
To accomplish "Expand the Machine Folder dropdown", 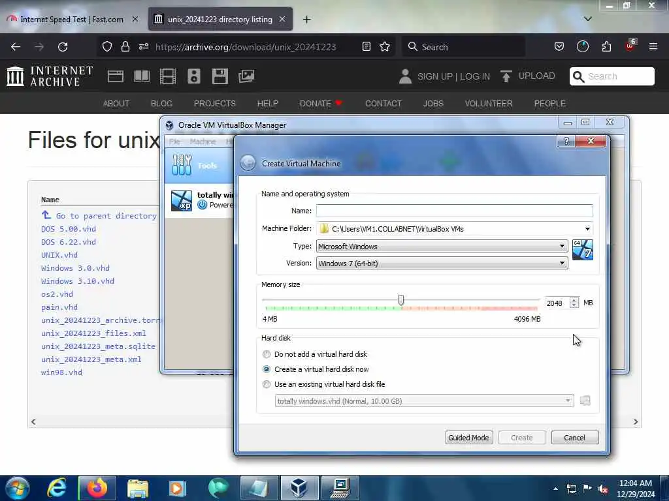I will pos(587,229).
